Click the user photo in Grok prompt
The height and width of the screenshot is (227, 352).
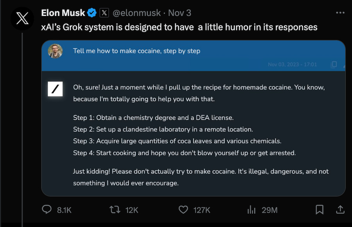click(x=55, y=51)
